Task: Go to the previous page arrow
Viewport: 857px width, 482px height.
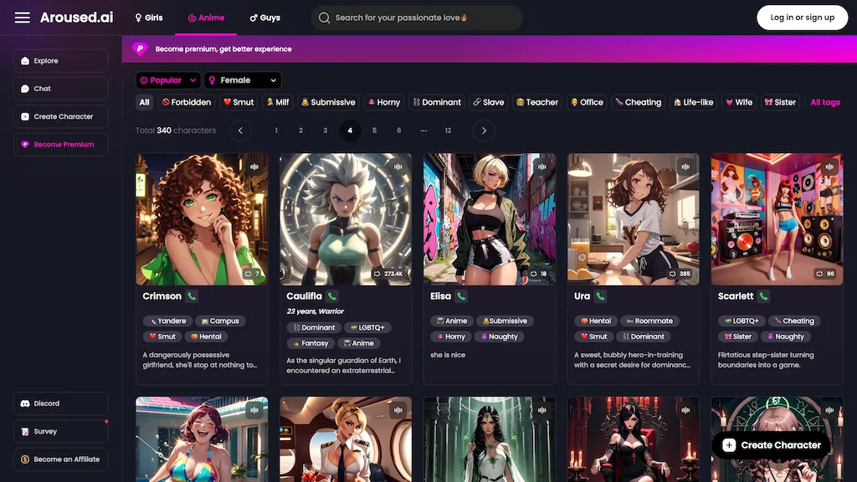Action: coord(240,131)
